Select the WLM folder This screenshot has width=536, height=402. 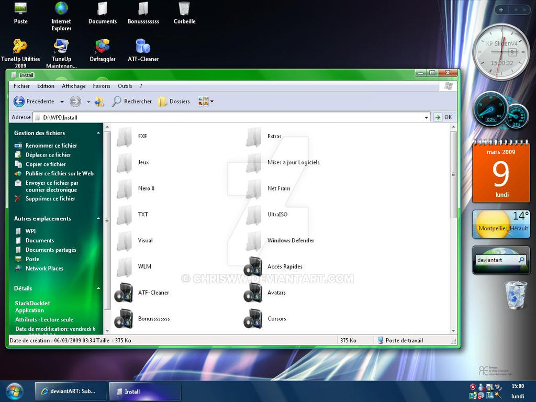pos(134,266)
